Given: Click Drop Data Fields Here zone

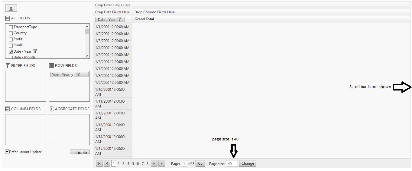Looking at the screenshot, I should click(x=112, y=12).
